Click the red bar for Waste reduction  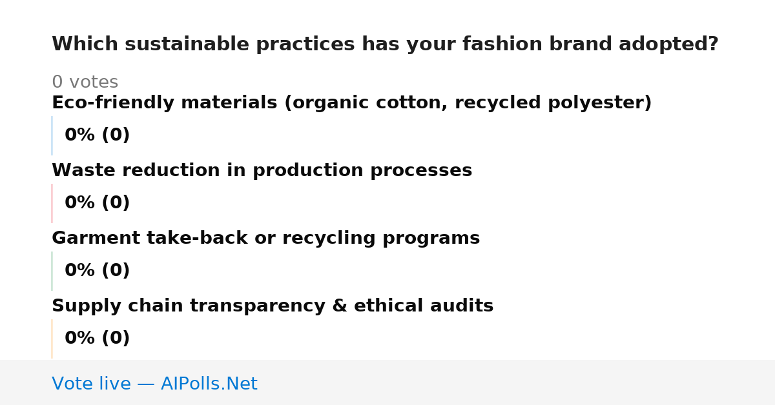click(x=52, y=203)
